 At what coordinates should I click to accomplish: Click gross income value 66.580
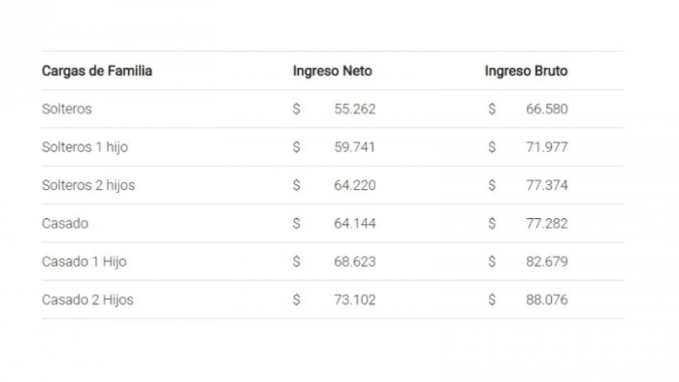coord(547,109)
